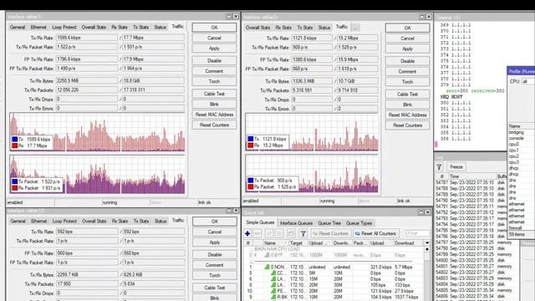Click Apply in 15.2 Mbps interface window

pos(407,48)
